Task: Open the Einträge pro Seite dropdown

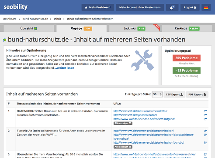Action: [157, 94]
